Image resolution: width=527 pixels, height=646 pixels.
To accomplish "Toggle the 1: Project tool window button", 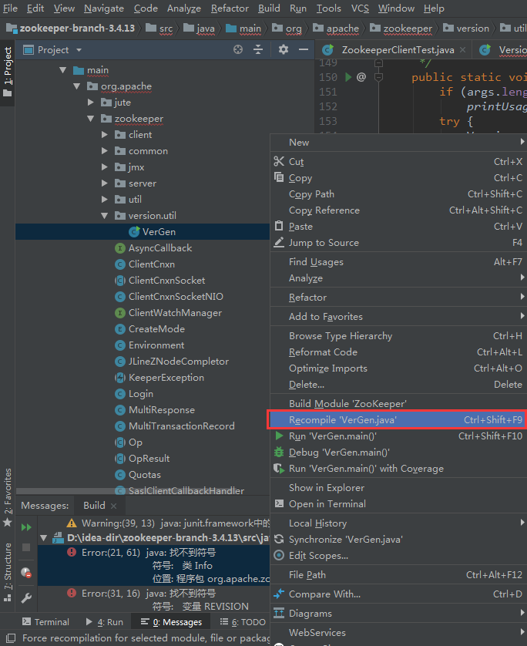I will tap(8, 72).
